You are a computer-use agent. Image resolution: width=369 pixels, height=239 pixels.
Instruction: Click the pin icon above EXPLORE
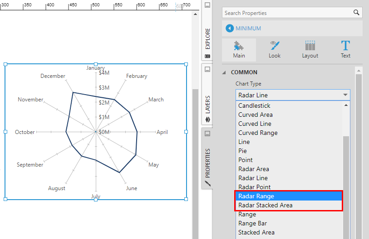[x=207, y=5]
